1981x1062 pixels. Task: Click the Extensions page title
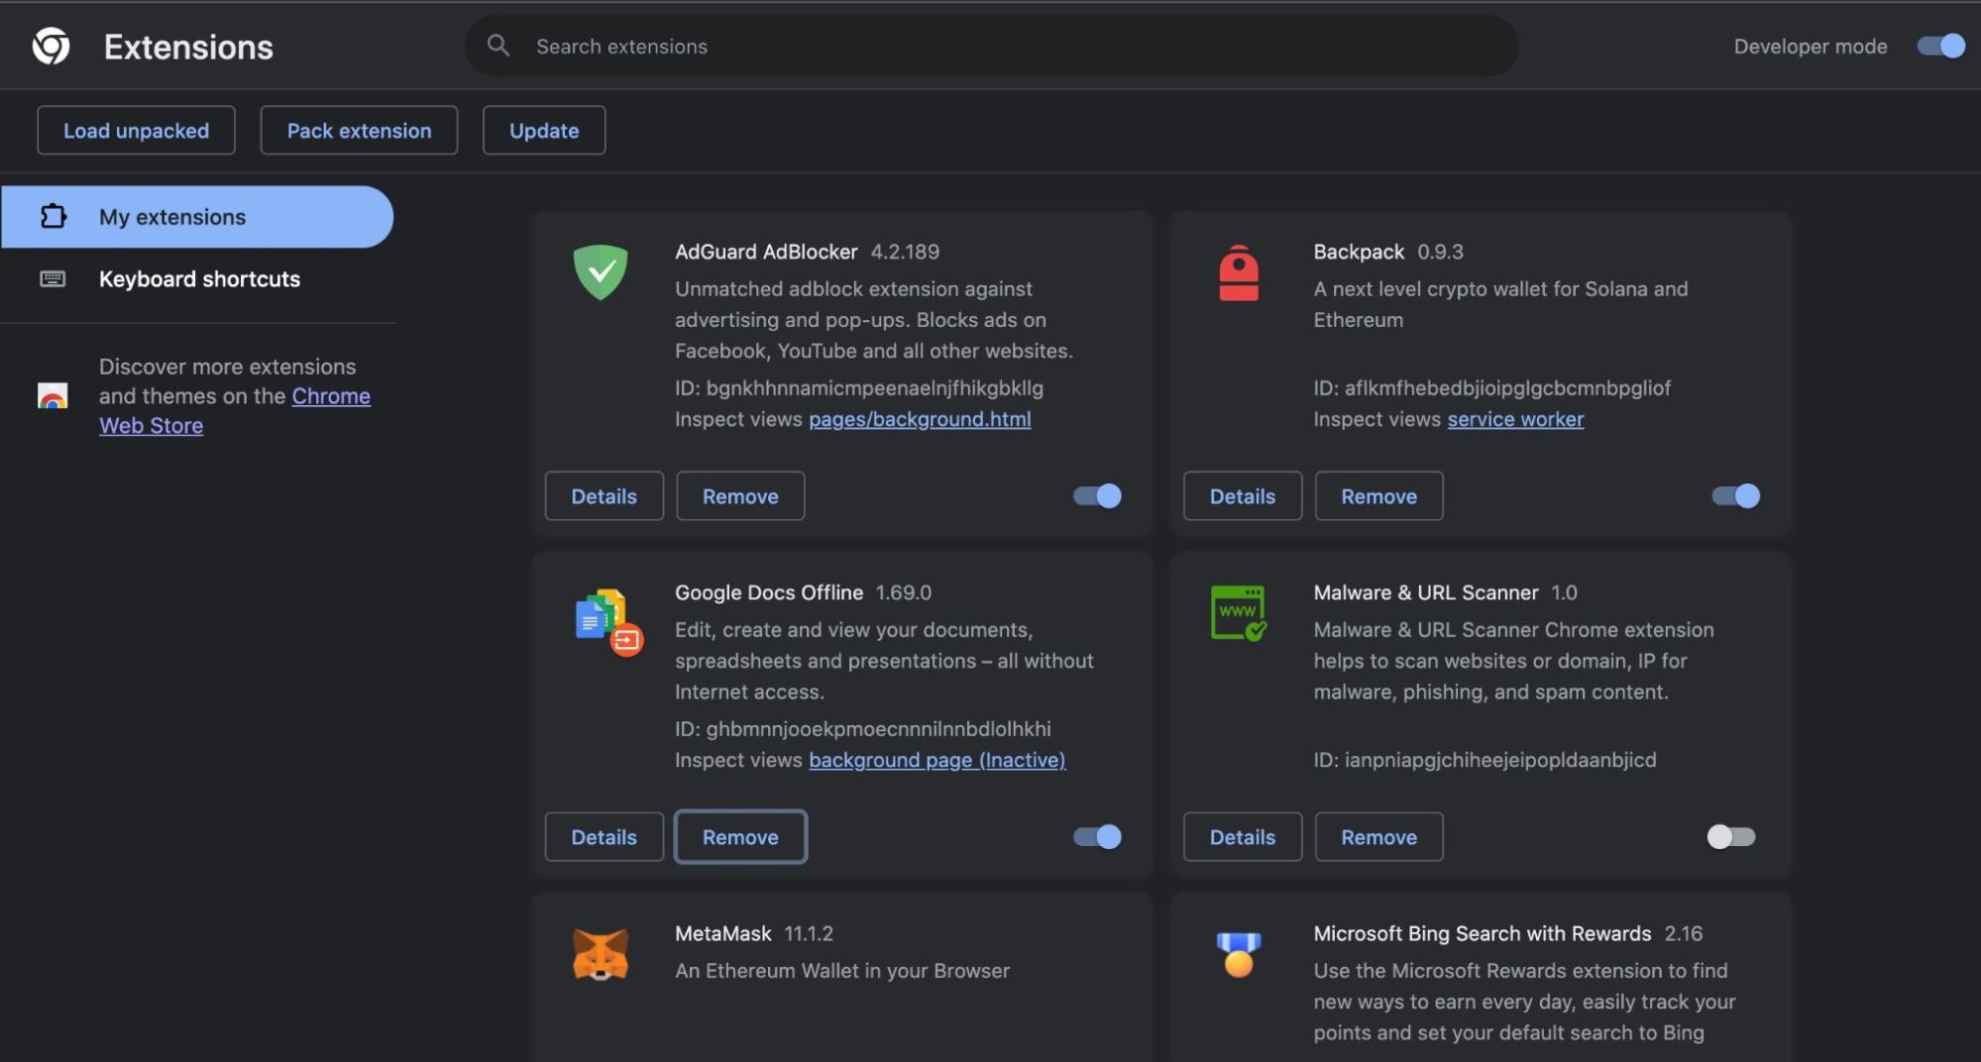tap(188, 47)
